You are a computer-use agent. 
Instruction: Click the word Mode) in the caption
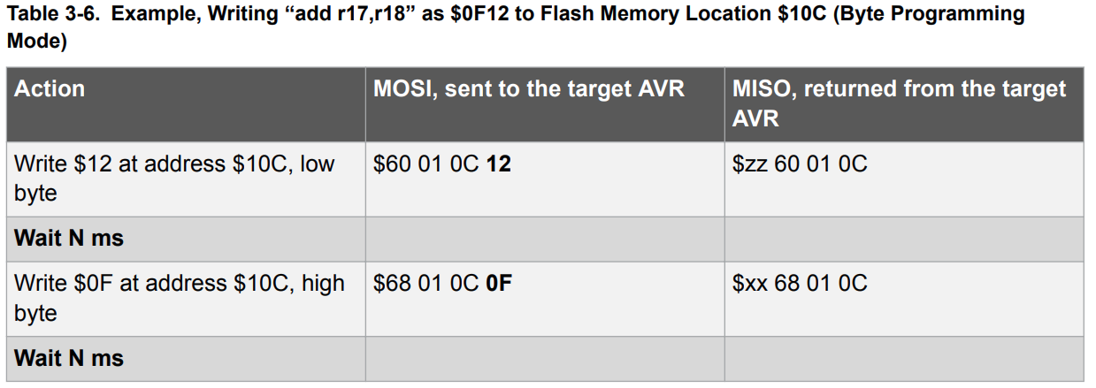coord(36,42)
